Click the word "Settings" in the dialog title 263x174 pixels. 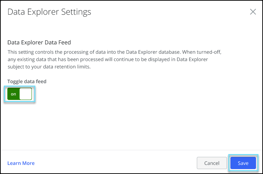pyautogui.click(x=75, y=12)
